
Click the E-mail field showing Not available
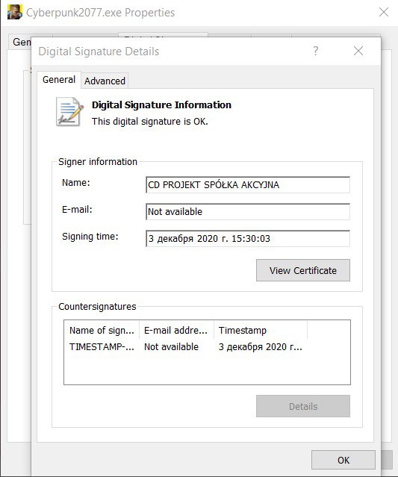248,211
